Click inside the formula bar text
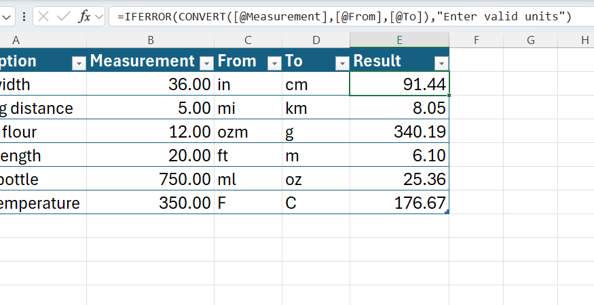 tap(344, 16)
